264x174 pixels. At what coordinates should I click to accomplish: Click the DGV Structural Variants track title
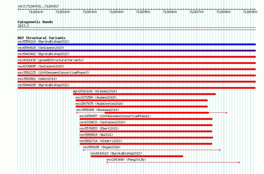(42, 38)
